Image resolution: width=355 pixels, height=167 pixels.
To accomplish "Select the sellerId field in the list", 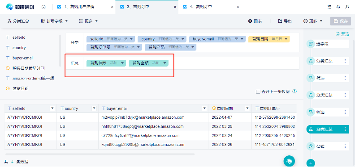I will tap(19, 38).
